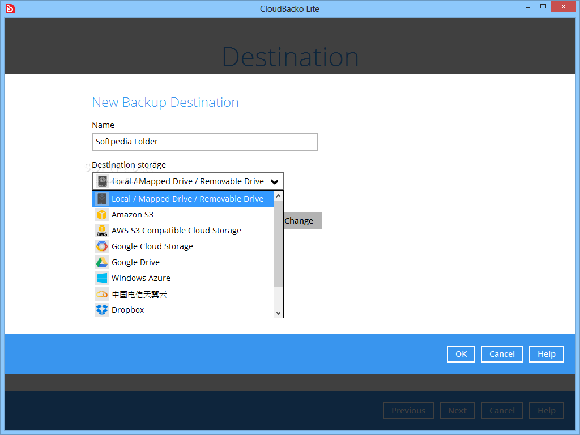
Task: Select Google Cloud Storage entry
Action: 183,246
